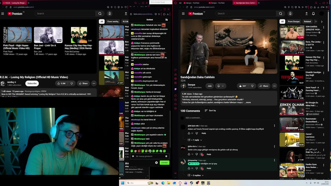Reply to the comment by @Mr.Işsiz-x8e
This screenshot has height=186, width=331.
[x=204, y=133]
